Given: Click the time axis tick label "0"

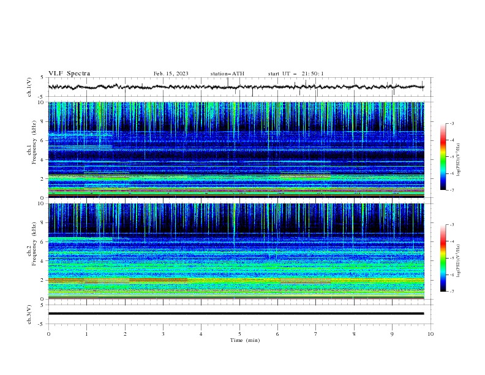Looking at the screenshot, I should coord(48,334).
